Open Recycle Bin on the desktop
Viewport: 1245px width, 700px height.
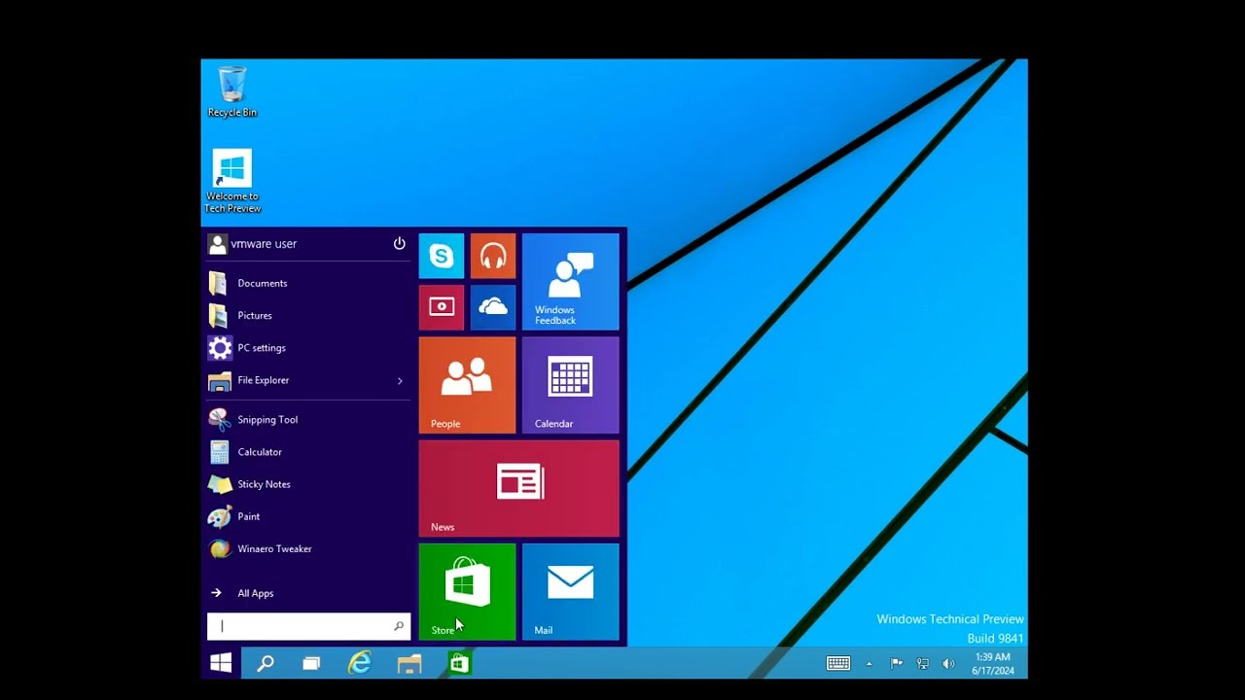tap(232, 91)
